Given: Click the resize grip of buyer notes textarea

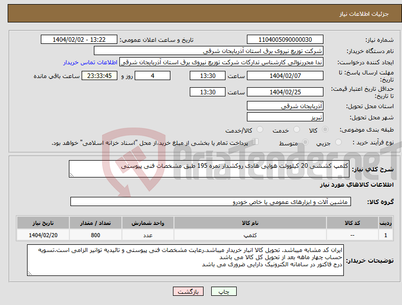Looking at the screenshot, I should 30,273.
